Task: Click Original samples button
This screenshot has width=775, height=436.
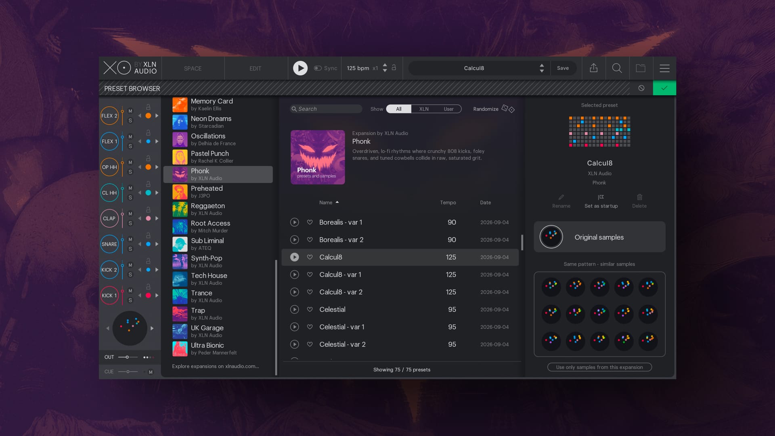Action: [x=599, y=237]
